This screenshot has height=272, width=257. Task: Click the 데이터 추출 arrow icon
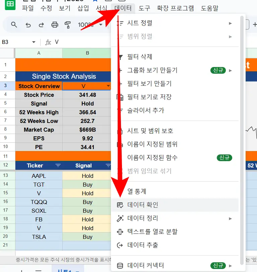point(120,245)
